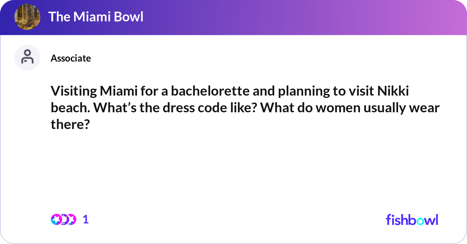This screenshot has height=244, width=467.
Task: Toggle the rightmost reaction emoji
Action: (x=71, y=220)
